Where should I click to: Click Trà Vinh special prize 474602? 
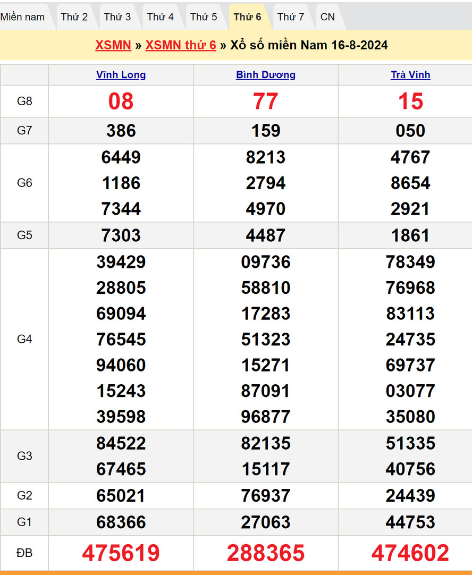click(410, 553)
